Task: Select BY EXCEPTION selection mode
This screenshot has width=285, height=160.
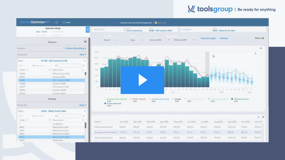Action: pyautogui.click(x=58, y=32)
